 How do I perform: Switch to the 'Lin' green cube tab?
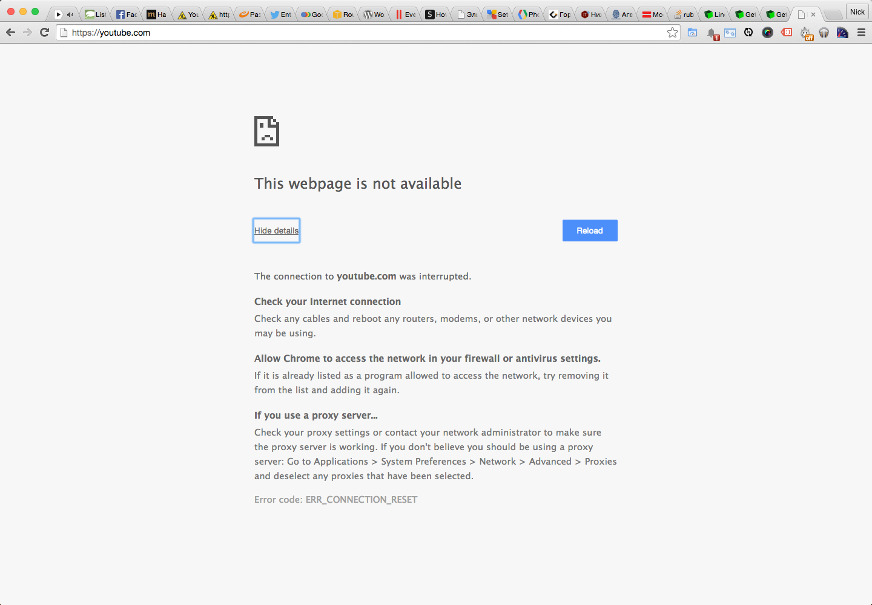point(714,15)
